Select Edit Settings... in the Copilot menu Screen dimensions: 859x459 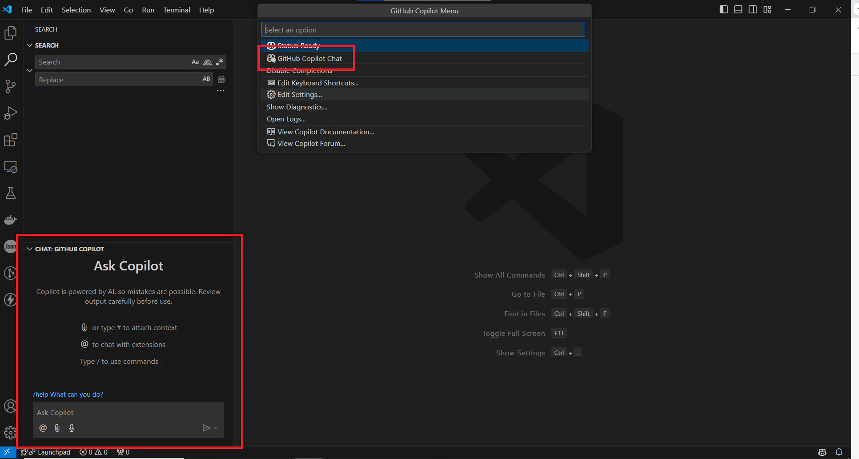425,94
